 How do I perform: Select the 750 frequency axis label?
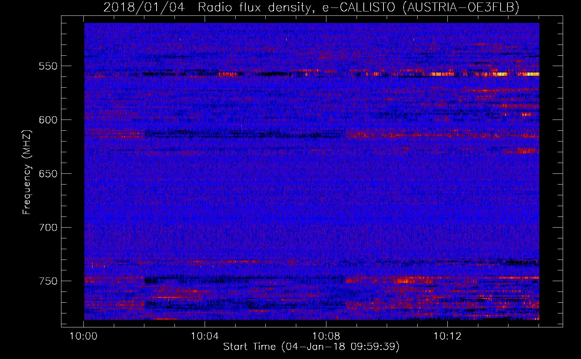click(x=48, y=281)
